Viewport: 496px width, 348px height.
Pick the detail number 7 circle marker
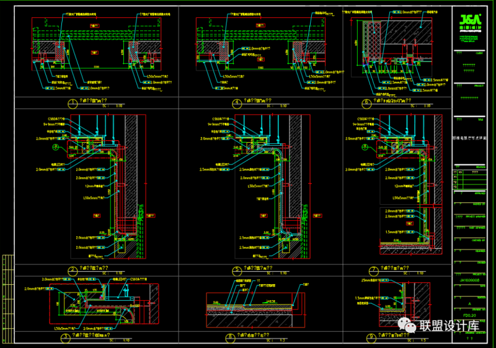(x=373, y=269)
